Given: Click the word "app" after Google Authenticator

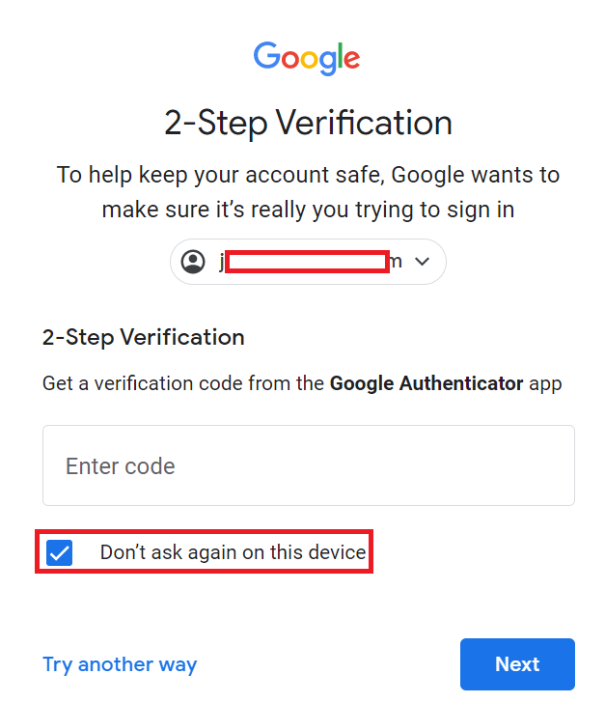Looking at the screenshot, I should click(545, 384).
